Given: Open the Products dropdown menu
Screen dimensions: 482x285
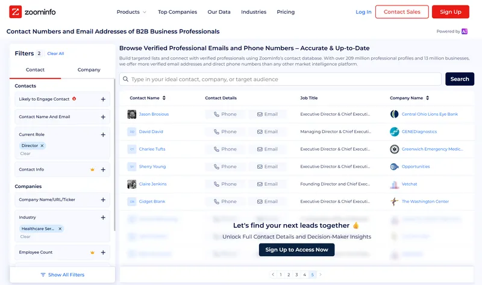Looking at the screenshot, I should point(131,12).
